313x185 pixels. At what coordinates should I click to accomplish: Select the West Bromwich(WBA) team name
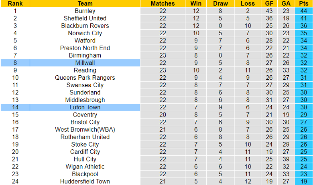(85, 129)
